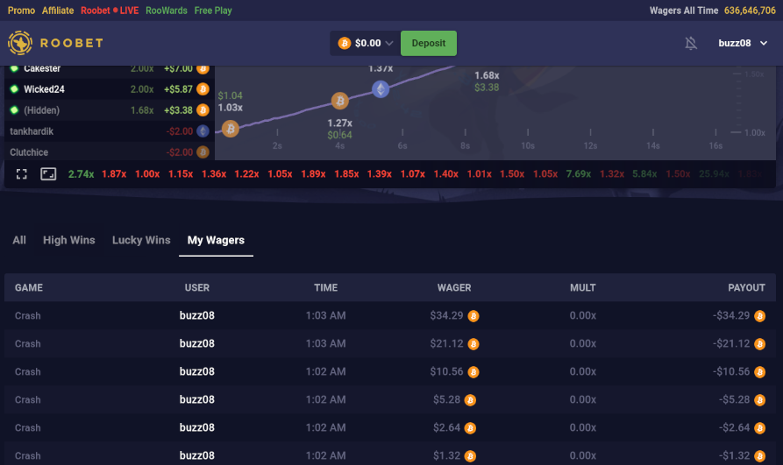
Task: Click the 1.01x crash history result
Action: coord(479,174)
